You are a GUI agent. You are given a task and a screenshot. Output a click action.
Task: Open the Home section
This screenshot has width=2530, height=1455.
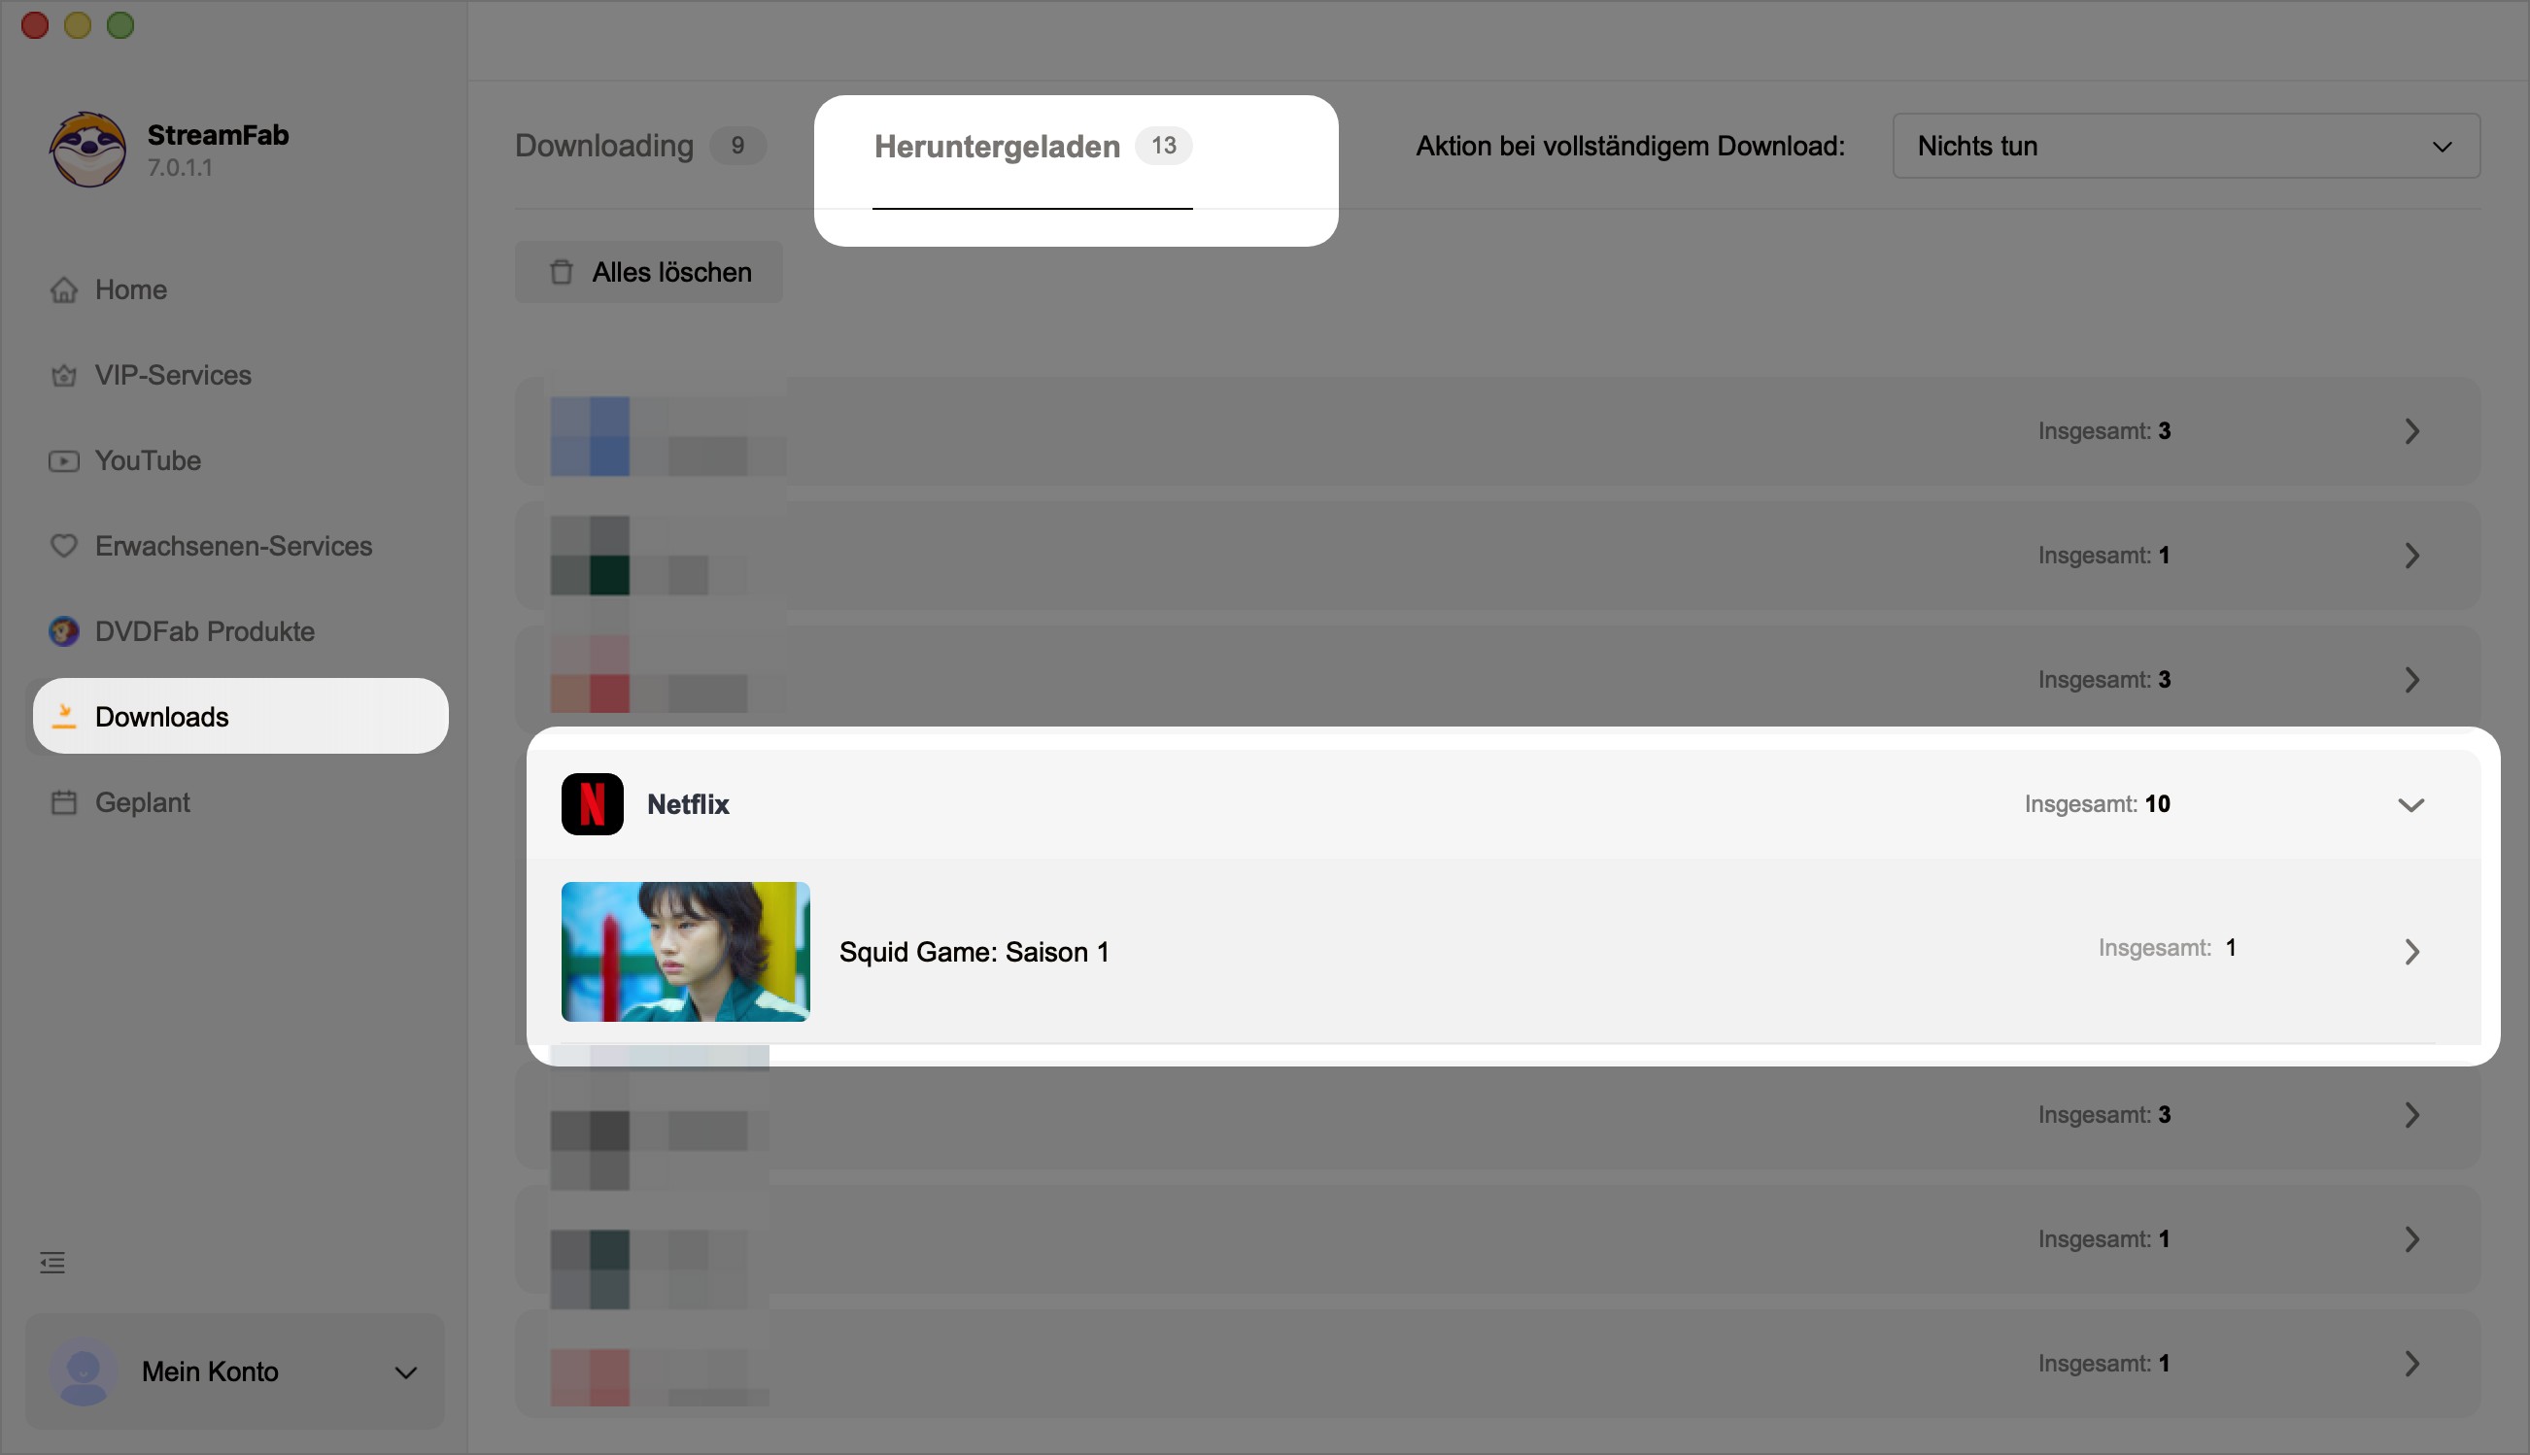[130, 288]
